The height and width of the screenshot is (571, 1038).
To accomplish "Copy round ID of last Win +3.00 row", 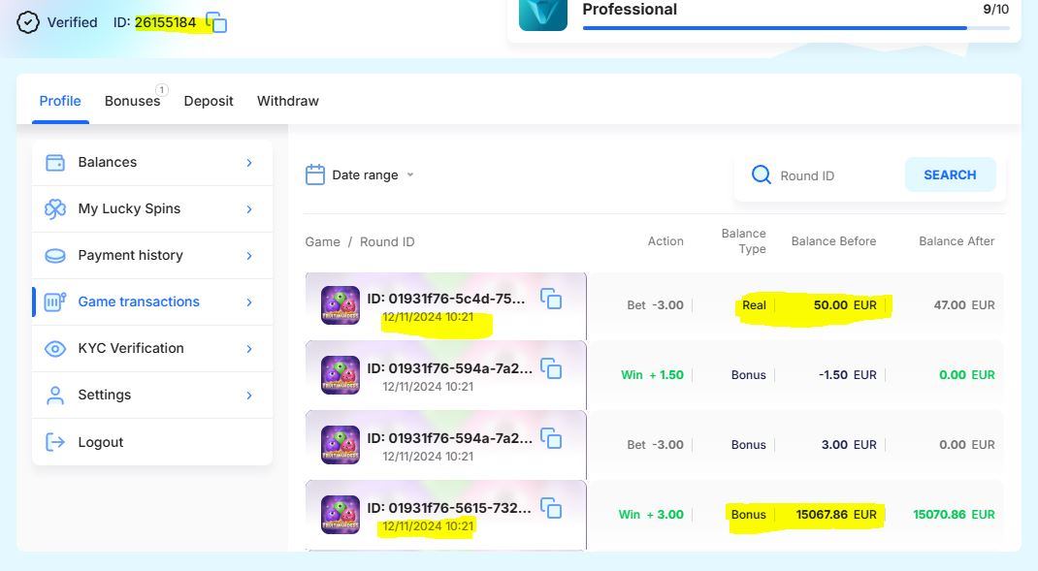I will [x=551, y=508].
